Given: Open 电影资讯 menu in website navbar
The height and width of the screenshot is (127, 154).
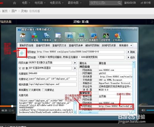Looking at the screenshot, I should click(57, 3).
